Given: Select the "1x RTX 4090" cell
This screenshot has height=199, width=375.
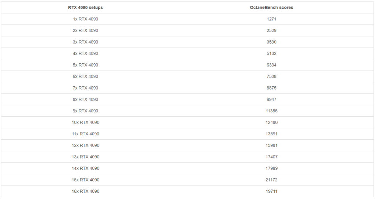Looking at the screenshot, I should (x=85, y=19).
